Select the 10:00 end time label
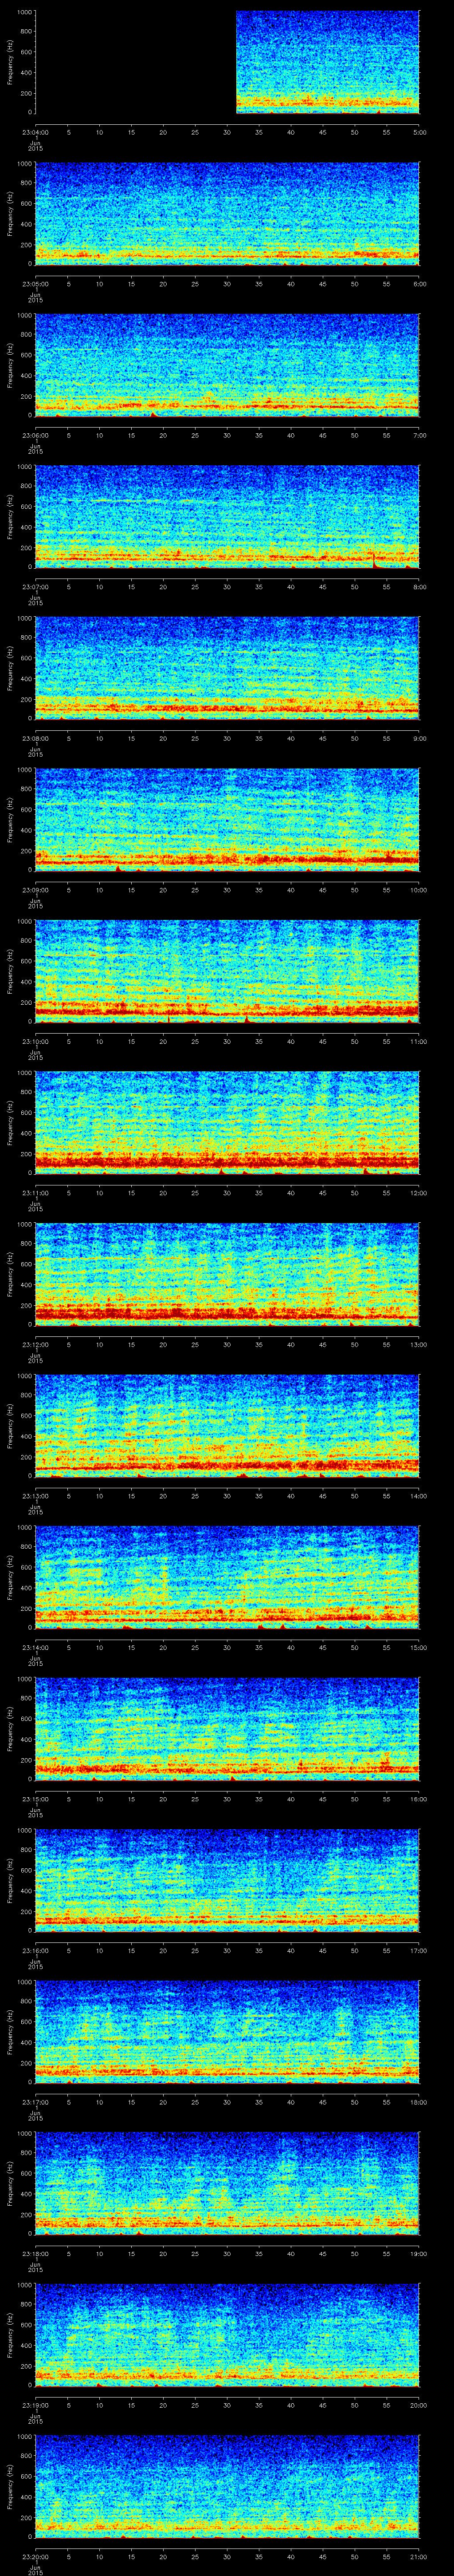The width and height of the screenshot is (454, 2576). pos(419,890)
